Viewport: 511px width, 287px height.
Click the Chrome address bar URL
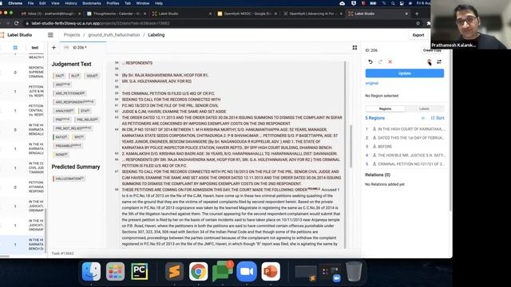coord(101,23)
